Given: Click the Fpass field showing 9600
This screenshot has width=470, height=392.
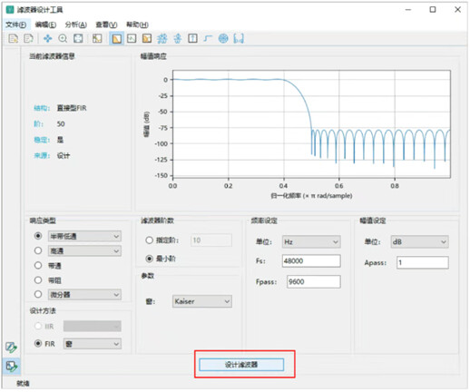Looking at the screenshot, I should point(313,281).
